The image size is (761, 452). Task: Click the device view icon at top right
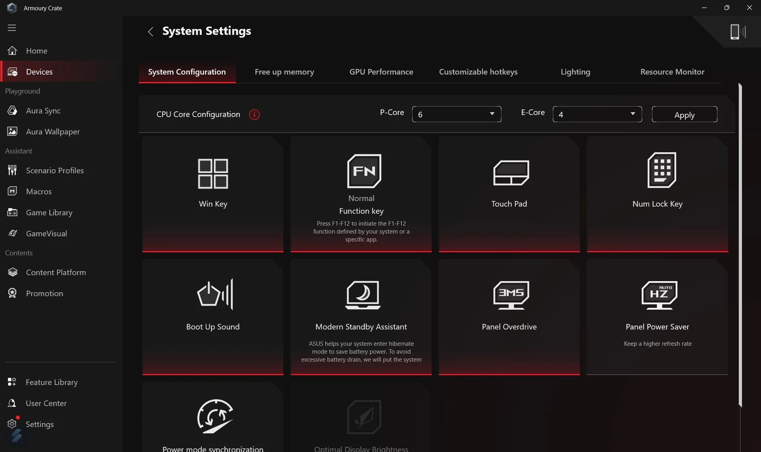click(x=738, y=32)
